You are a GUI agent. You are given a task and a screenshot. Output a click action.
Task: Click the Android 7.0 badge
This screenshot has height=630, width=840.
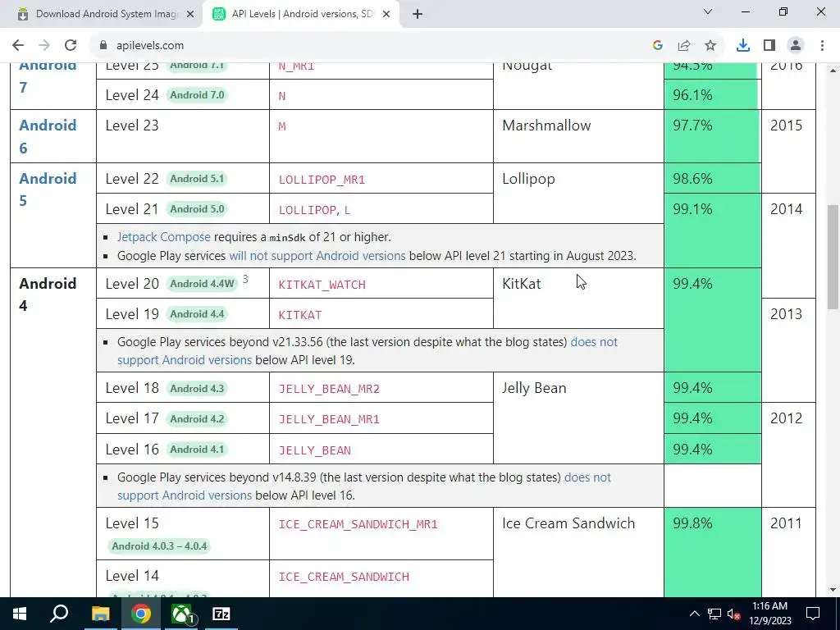coord(197,95)
